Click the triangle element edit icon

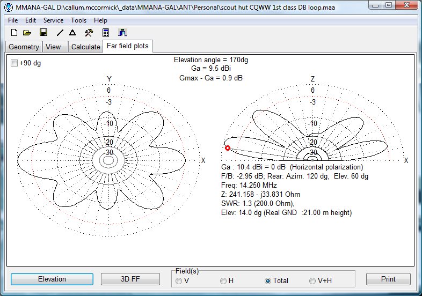click(x=72, y=33)
